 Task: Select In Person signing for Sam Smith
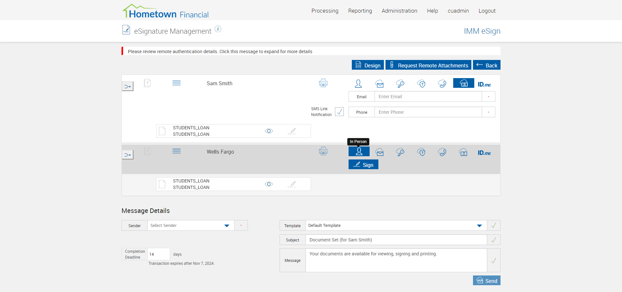point(358,84)
